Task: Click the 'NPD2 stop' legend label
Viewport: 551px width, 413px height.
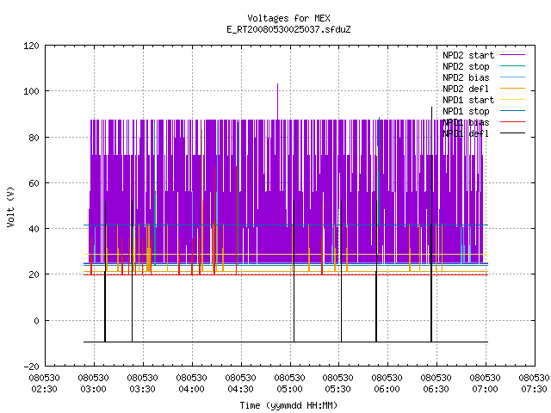Action: [466, 66]
